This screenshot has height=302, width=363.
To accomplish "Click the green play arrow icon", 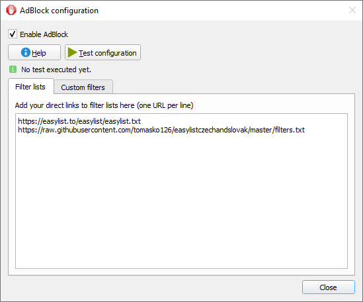I will point(72,53).
